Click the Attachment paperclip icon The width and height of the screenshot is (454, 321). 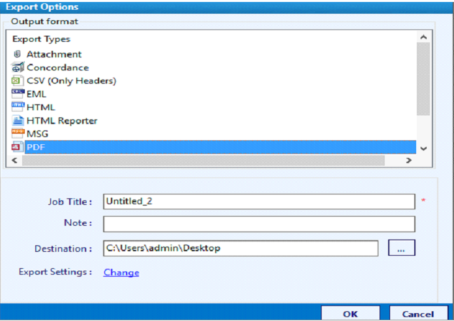pos(18,54)
